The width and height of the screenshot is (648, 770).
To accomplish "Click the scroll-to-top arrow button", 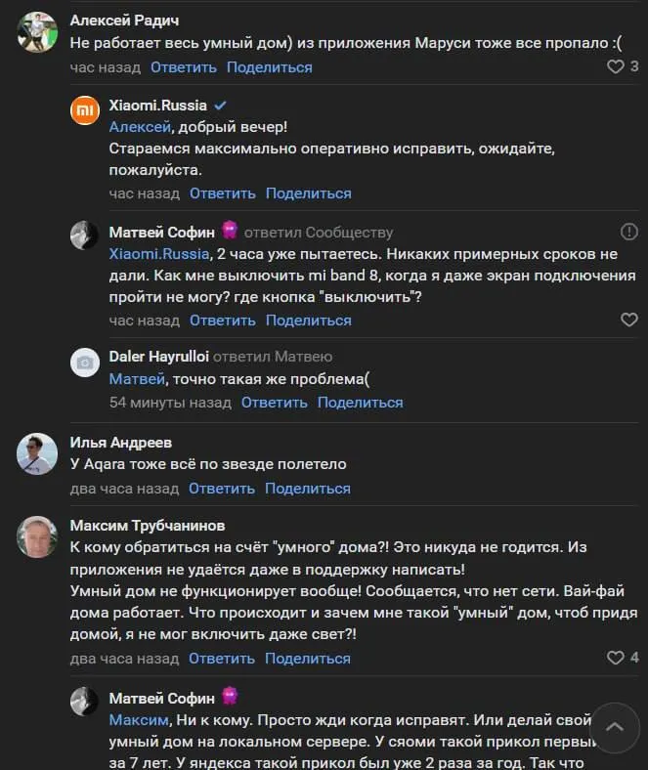I will (x=615, y=728).
